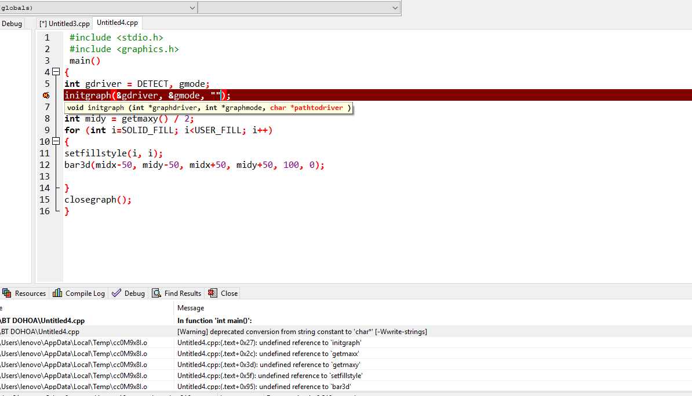Collapse the for loop block at line 10

(x=56, y=142)
